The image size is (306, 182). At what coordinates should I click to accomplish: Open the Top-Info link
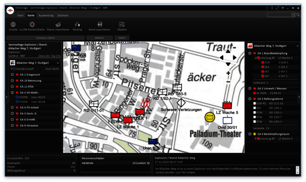click(x=56, y=56)
